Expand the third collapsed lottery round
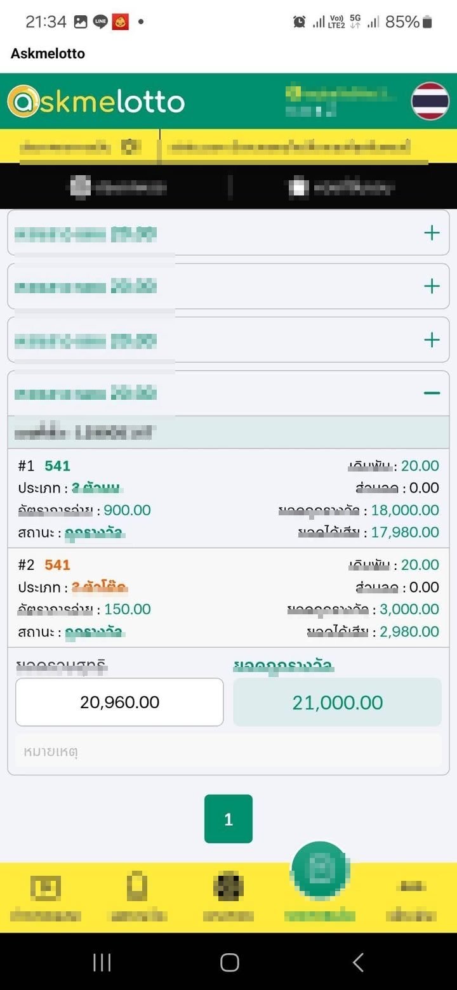This screenshot has width=457, height=990. coord(432,340)
